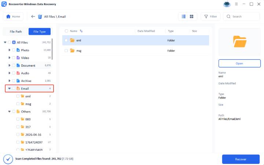
Task: Check the eml row checkbox in list
Action: pyautogui.click(x=66, y=40)
